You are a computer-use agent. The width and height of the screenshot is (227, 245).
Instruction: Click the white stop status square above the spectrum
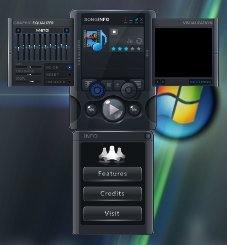point(114,32)
